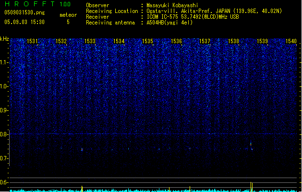Screen dimensions: 302x192
Task: Click the HROFFT 1.0.0 title text
Action: coord(37,4)
